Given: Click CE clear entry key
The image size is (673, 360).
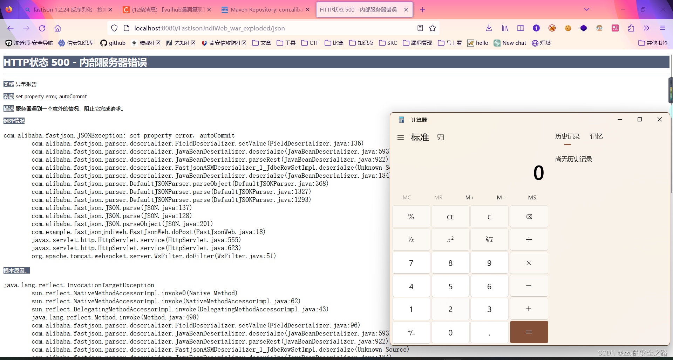Looking at the screenshot, I should click(x=450, y=217).
